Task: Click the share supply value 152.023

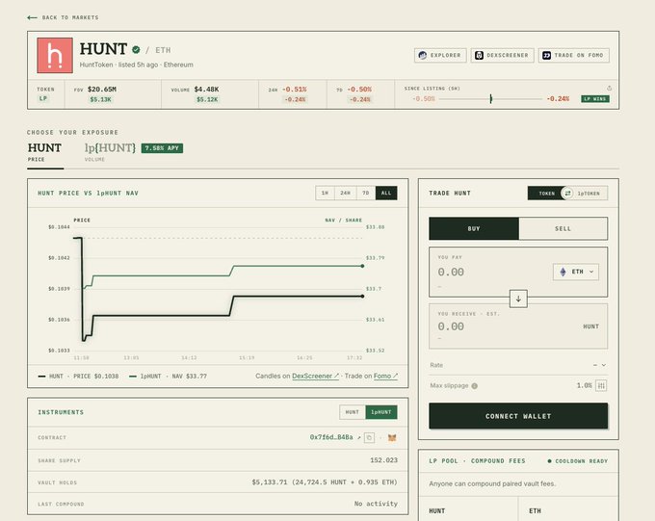Action: pyautogui.click(x=384, y=460)
